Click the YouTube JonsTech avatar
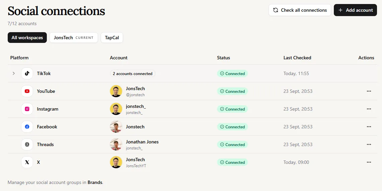The width and height of the screenshot is (382, 191). (116, 91)
